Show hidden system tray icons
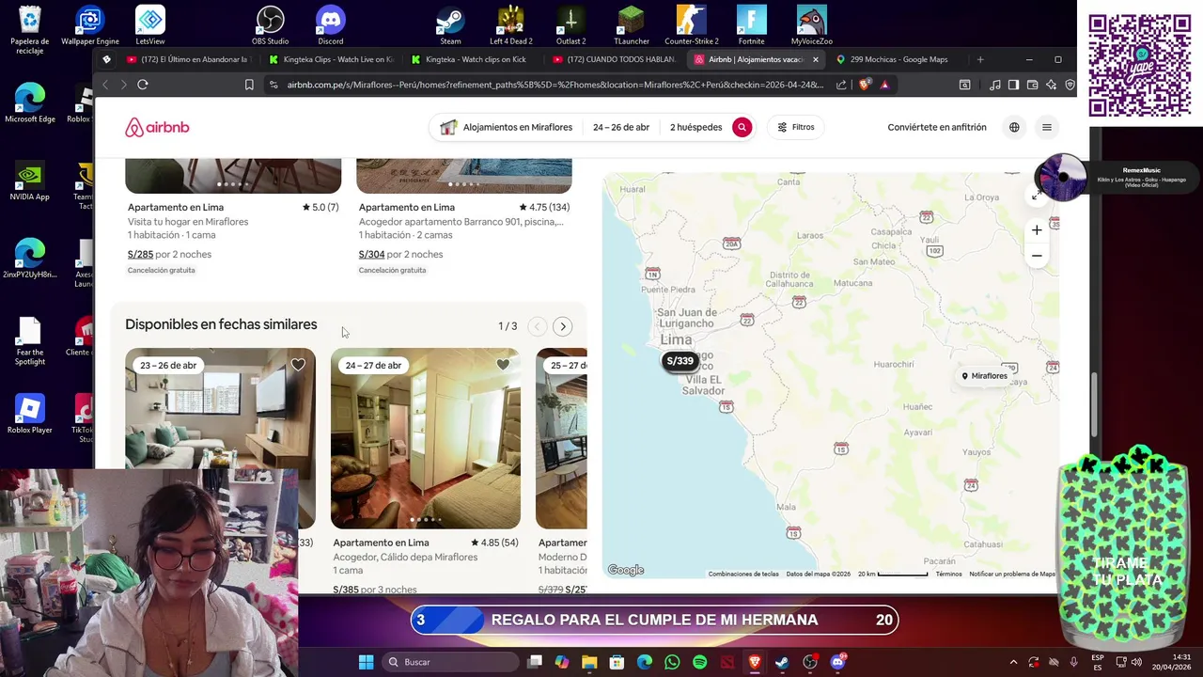 tap(1013, 662)
